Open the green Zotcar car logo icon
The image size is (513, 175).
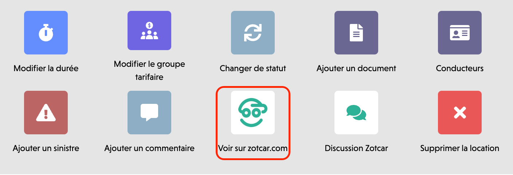click(x=253, y=113)
